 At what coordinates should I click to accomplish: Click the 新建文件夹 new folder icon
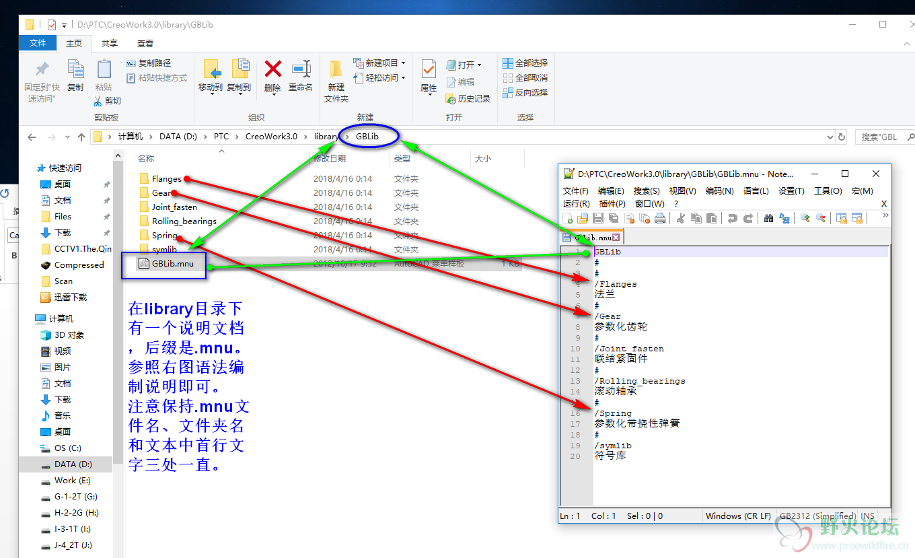click(x=336, y=69)
